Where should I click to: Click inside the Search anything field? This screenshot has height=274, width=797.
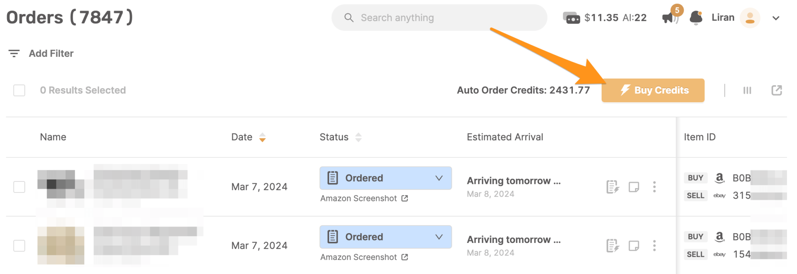coord(428,17)
